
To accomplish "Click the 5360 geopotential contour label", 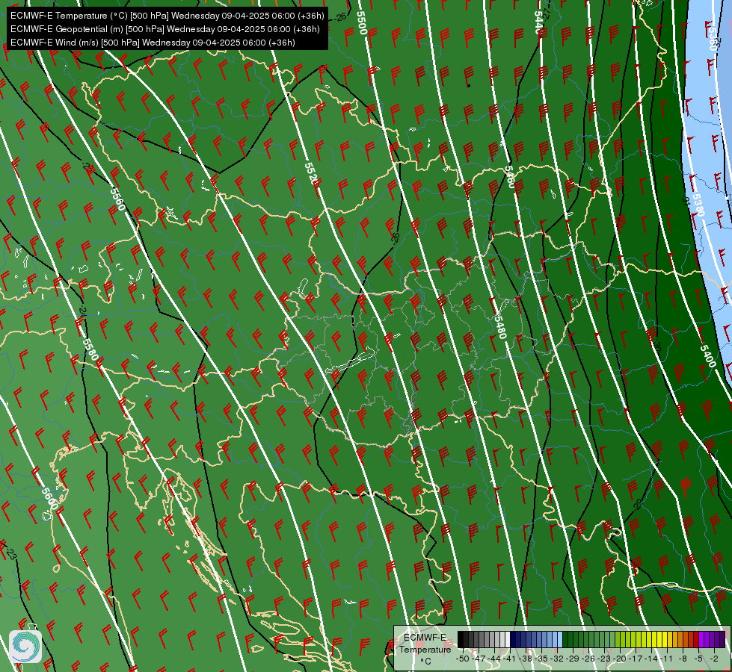I will click(713, 39).
